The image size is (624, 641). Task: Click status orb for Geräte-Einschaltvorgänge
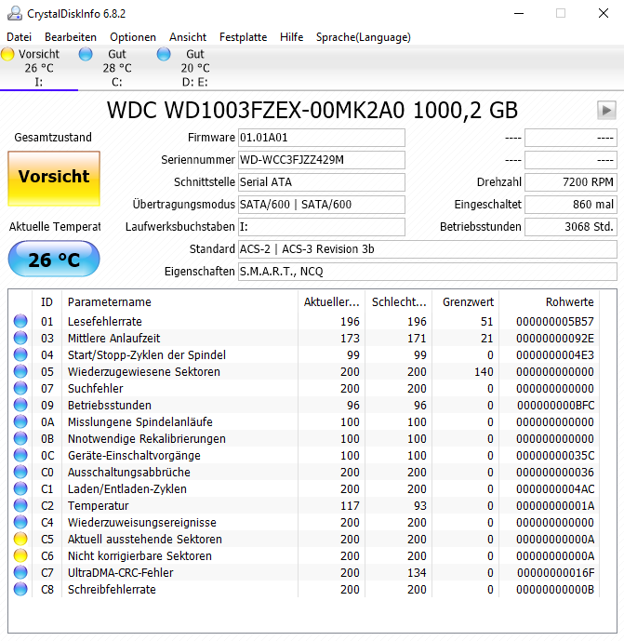point(20,456)
